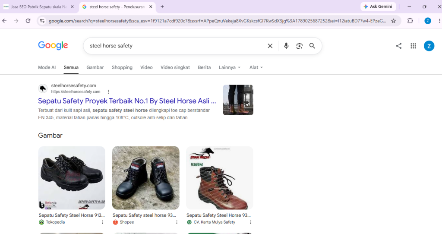Open Chrome three-dot menu
This screenshot has height=234, width=442.
coord(439,21)
